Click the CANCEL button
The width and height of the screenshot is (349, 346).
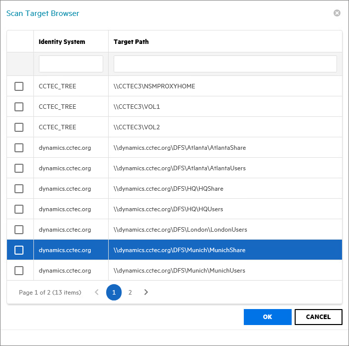318,317
